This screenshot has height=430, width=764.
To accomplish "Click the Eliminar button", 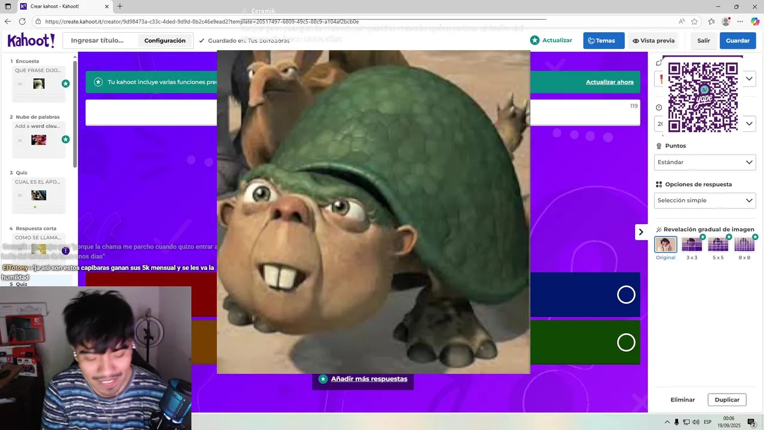I will (682, 400).
